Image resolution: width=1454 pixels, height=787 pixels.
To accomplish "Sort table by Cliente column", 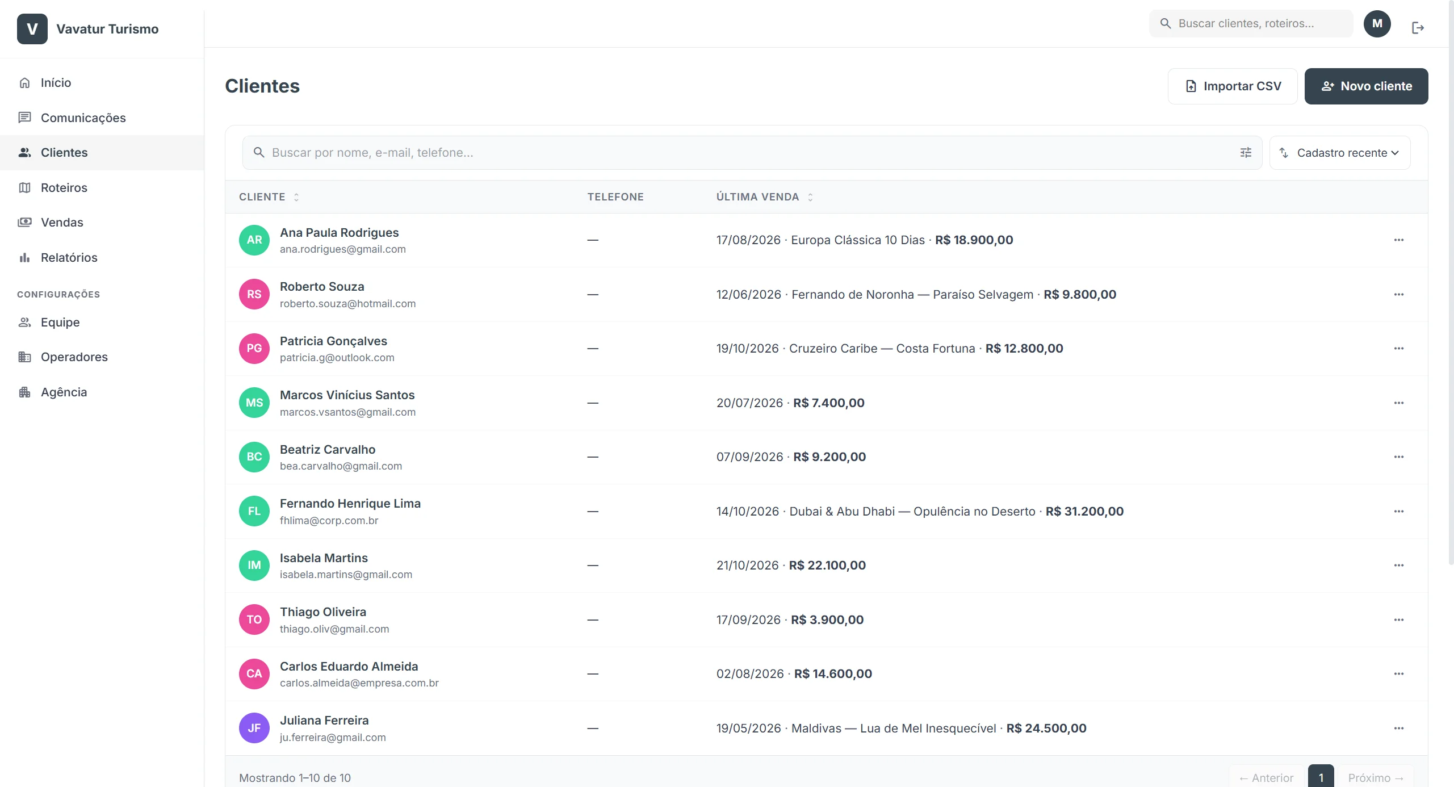I will pyautogui.click(x=269, y=197).
